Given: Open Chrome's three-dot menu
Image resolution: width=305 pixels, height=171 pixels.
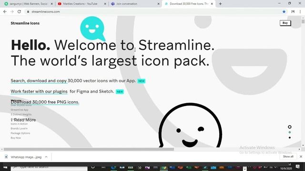Looking at the screenshot, I should click(300, 11).
